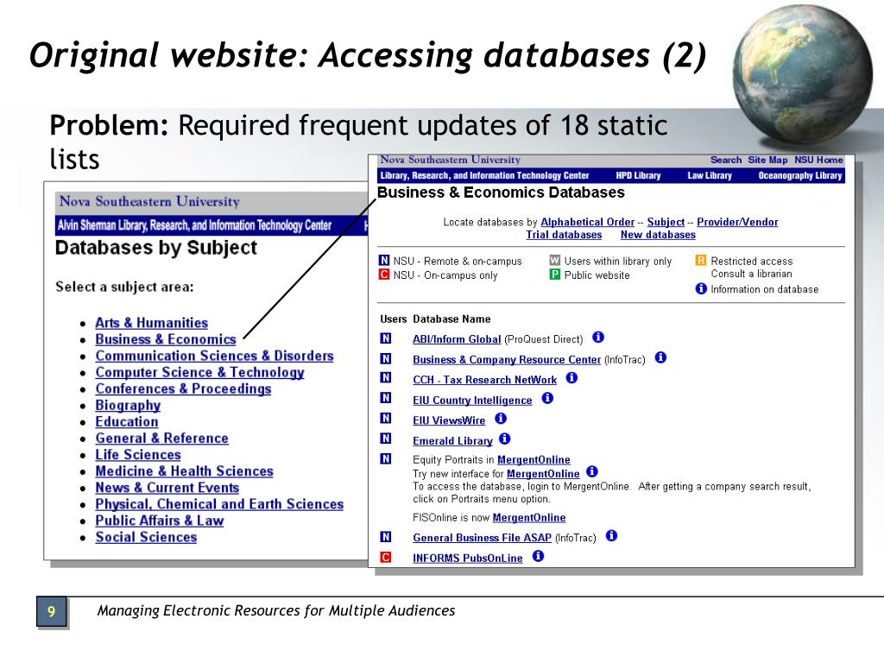Open EIU Country Intelligence link
Image resolution: width=884 pixels, height=663 pixels.
(x=472, y=401)
